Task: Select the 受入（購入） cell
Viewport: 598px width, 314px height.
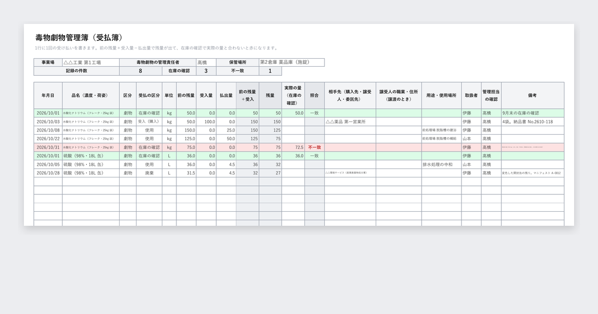Action: (x=149, y=122)
